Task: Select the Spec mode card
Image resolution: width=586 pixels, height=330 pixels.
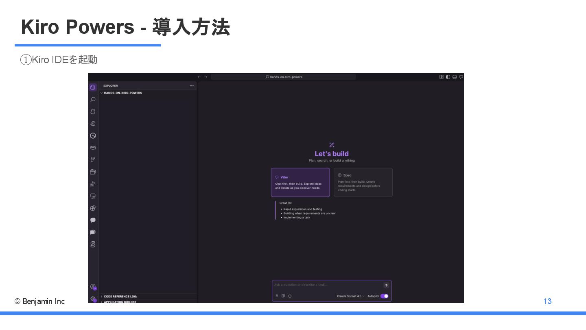Action: click(x=363, y=182)
